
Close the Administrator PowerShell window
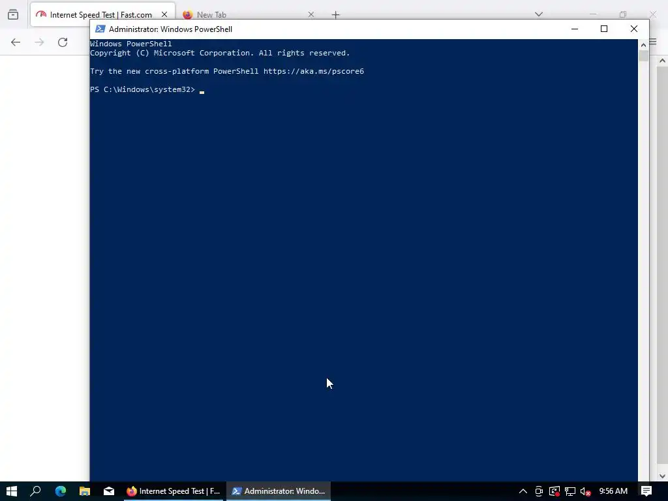(634, 29)
